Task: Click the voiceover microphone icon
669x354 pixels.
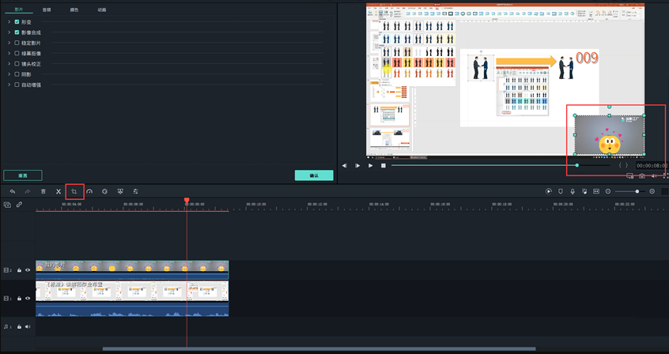Action: [573, 191]
